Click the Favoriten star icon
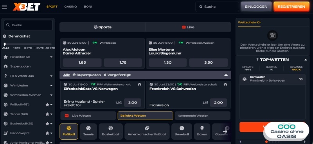 (x=5, y=57)
